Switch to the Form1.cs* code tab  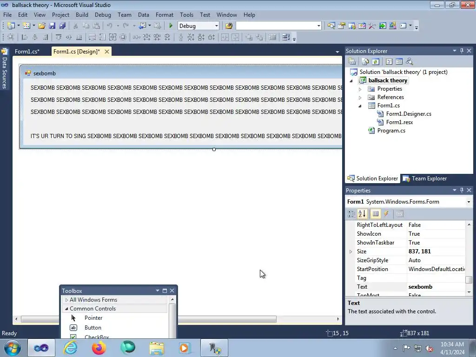[x=27, y=51]
